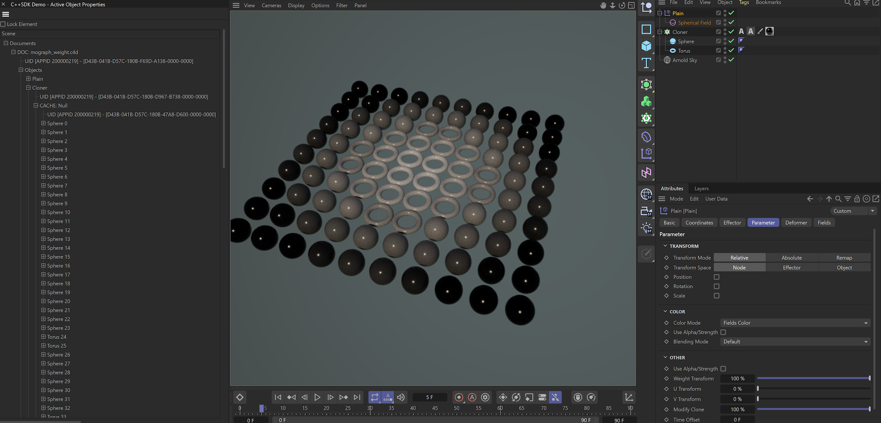
Task: Collapse the TRANSFORM section
Action: pos(665,246)
